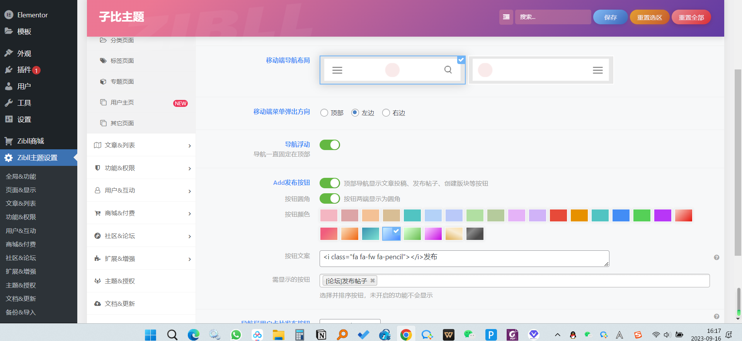Click the taskbar search magnifier icon
Screen dimensions: 742x341
172,334
